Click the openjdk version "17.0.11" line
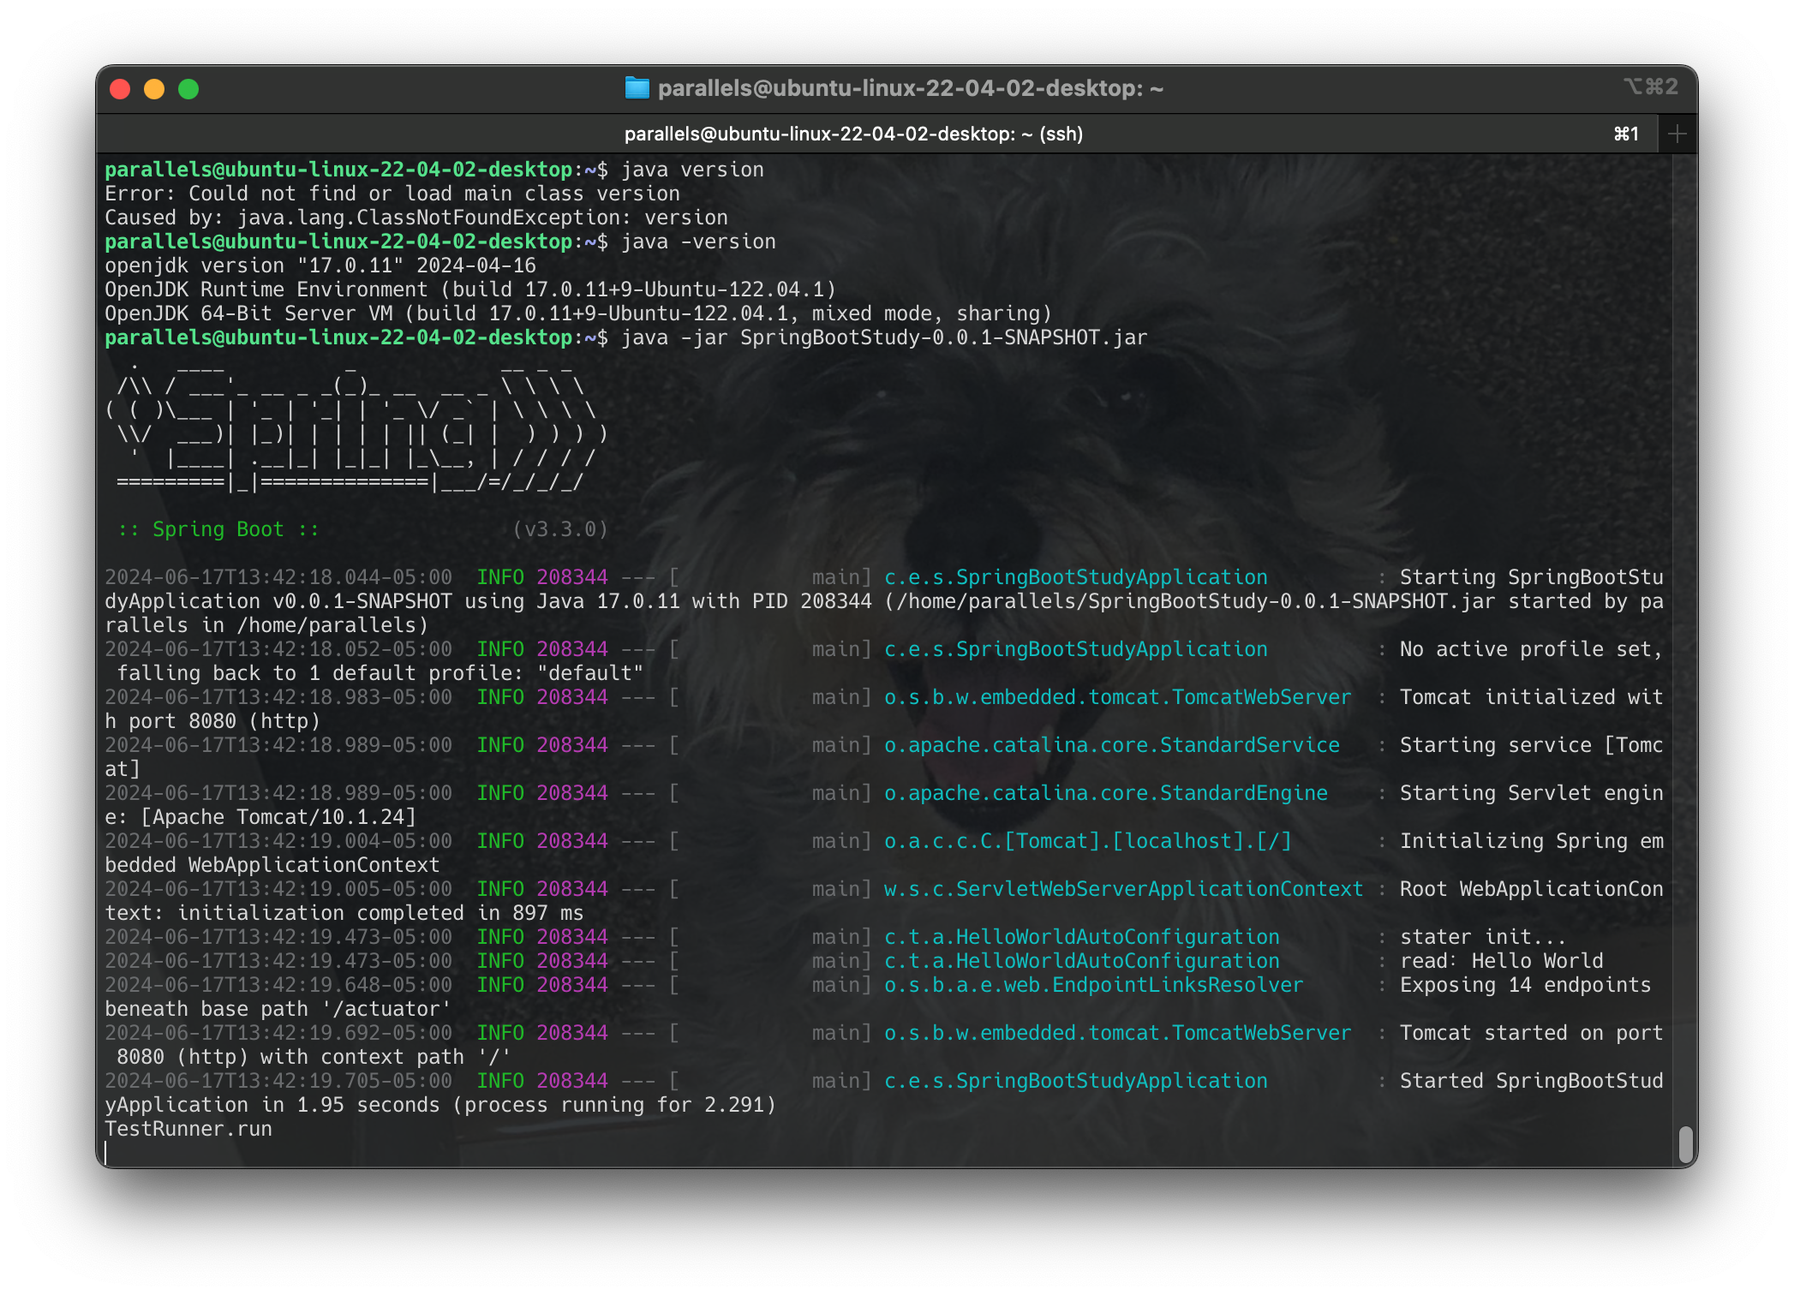Image resolution: width=1794 pixels, height=1295 pixels. (x=320, y=266)
